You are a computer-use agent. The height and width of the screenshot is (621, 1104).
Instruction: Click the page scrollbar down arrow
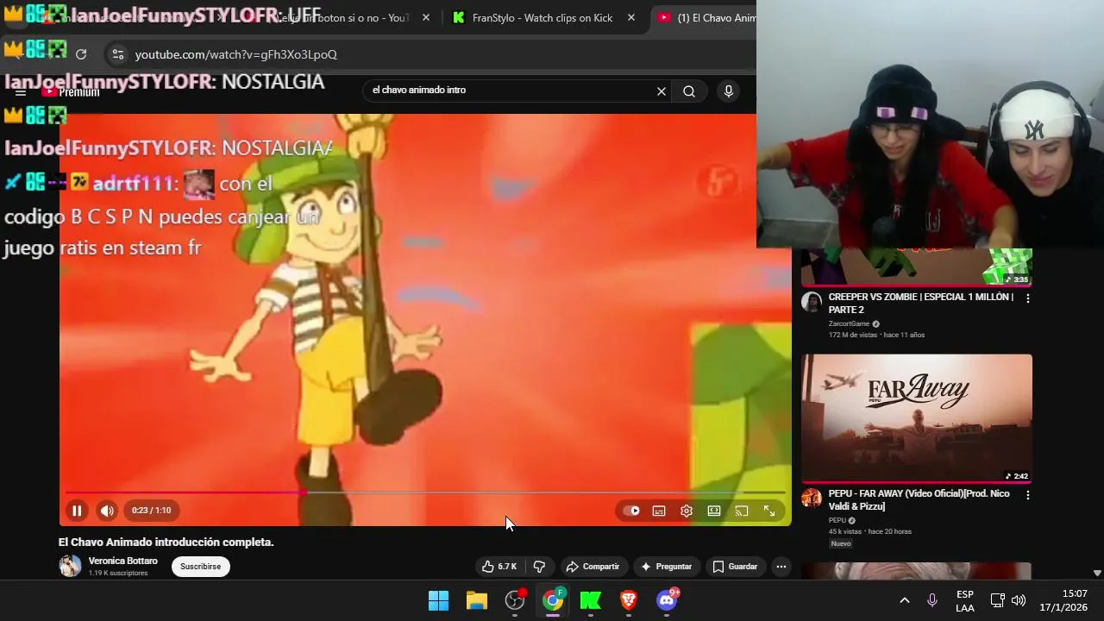(x=1097, y=573)
